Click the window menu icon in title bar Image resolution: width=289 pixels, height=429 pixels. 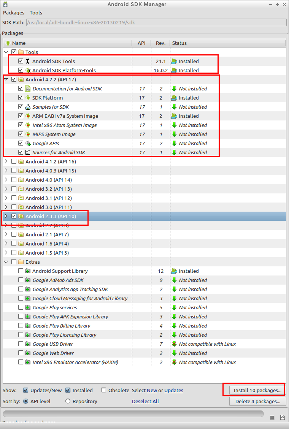[5, 4]
